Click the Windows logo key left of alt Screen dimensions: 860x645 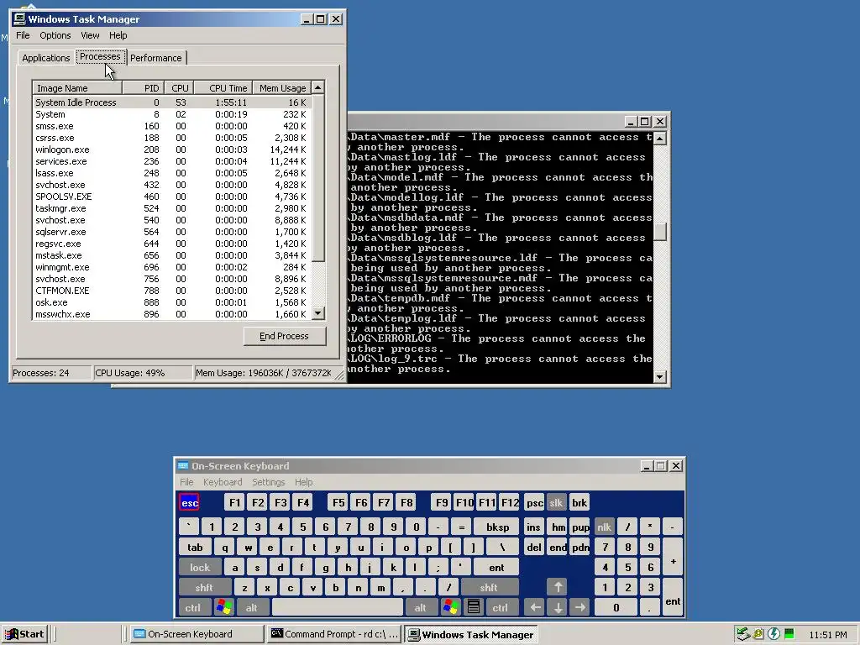coord(223,607)
